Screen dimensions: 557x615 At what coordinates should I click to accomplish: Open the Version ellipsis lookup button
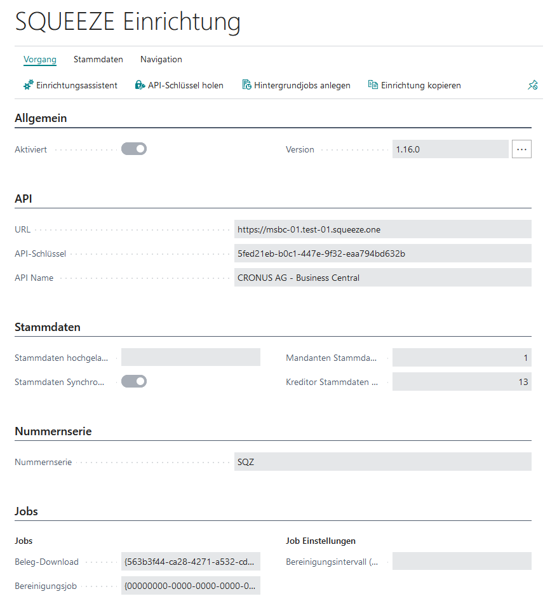coord(521,149)
